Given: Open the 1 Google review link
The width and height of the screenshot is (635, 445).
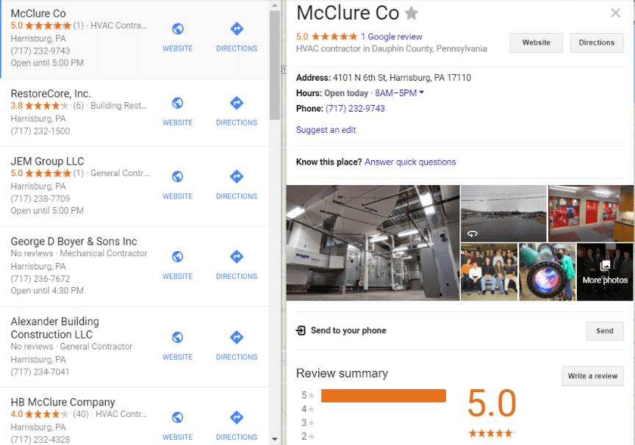Looking at the screenshot, I should click(x=391, y=37).
